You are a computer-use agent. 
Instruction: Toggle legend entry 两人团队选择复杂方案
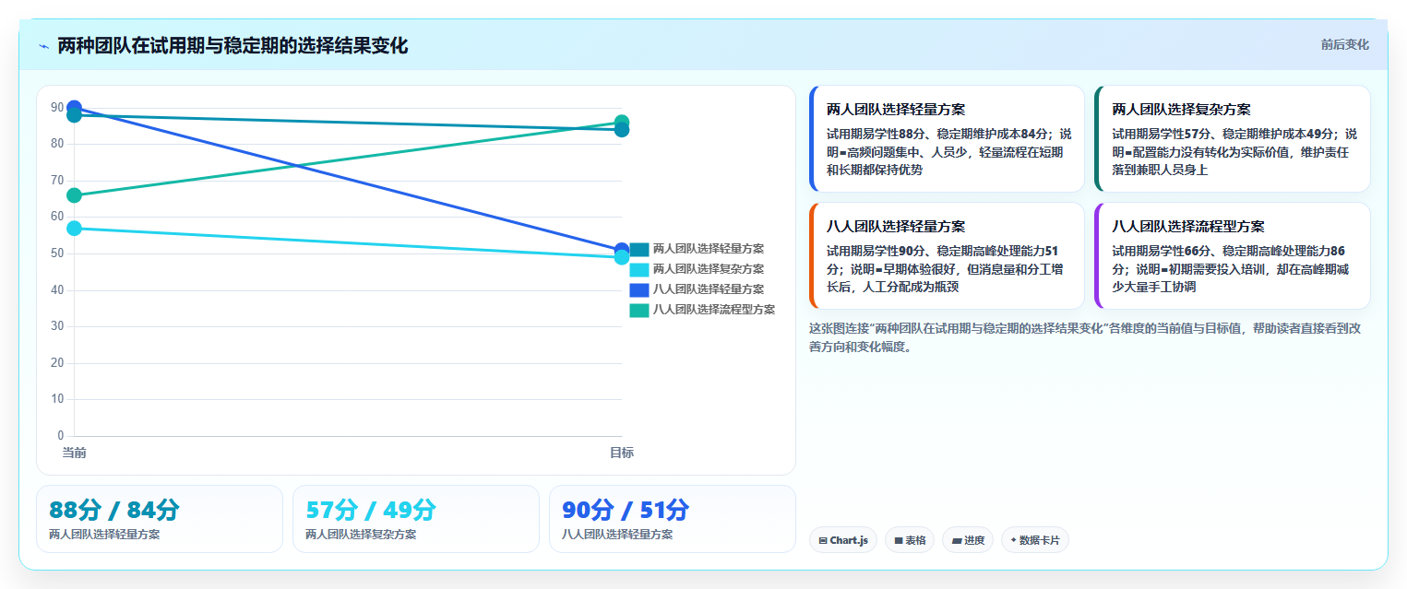pyautogui.click(x=698, y=269)
